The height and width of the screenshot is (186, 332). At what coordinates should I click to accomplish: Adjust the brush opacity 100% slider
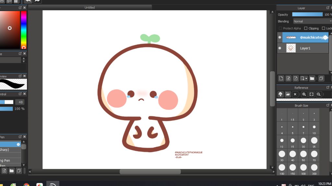(x=6, y=109)
